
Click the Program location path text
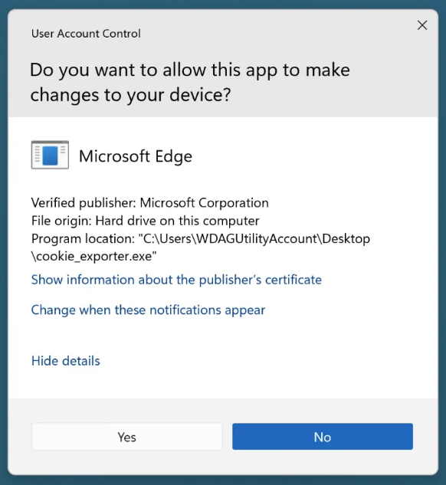tap(201, 247)
